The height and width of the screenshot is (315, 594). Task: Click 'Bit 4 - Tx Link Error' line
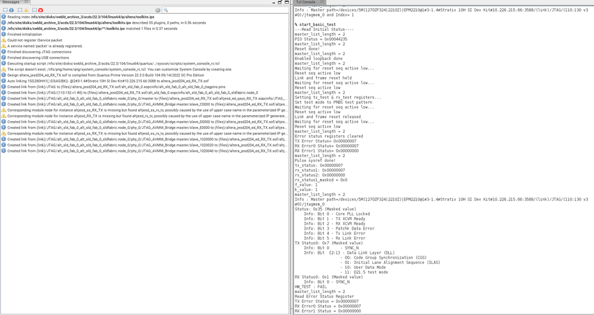(x=335, y=233)
